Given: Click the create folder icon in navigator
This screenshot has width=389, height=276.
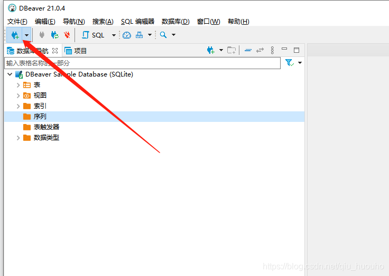Looking at the screenshot, I should pos(231,50).
